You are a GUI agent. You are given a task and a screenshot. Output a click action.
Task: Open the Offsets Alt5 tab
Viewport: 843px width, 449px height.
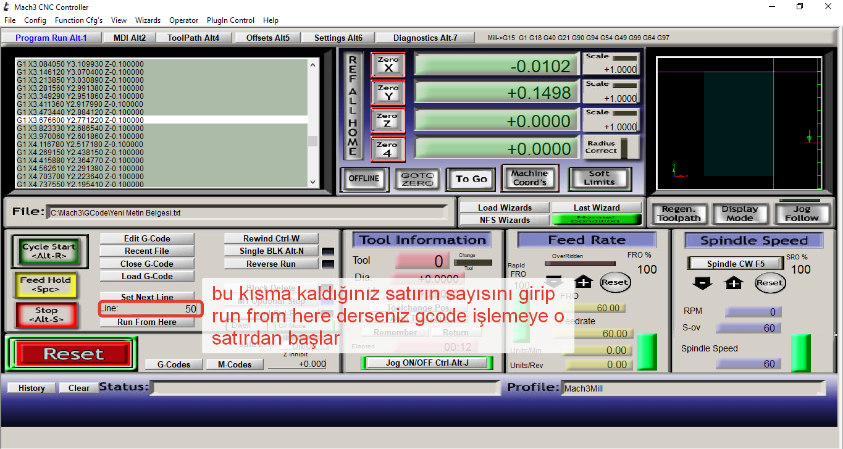268,38
